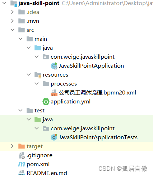The width and height of the screenshot is (153, 175).
Task: Expand the target folder
Action: 12,146
